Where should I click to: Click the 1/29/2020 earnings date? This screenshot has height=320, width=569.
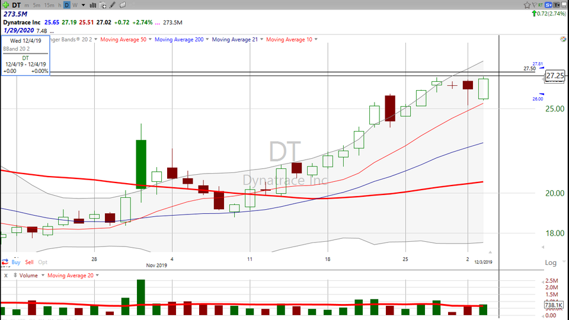coord(18,30)
